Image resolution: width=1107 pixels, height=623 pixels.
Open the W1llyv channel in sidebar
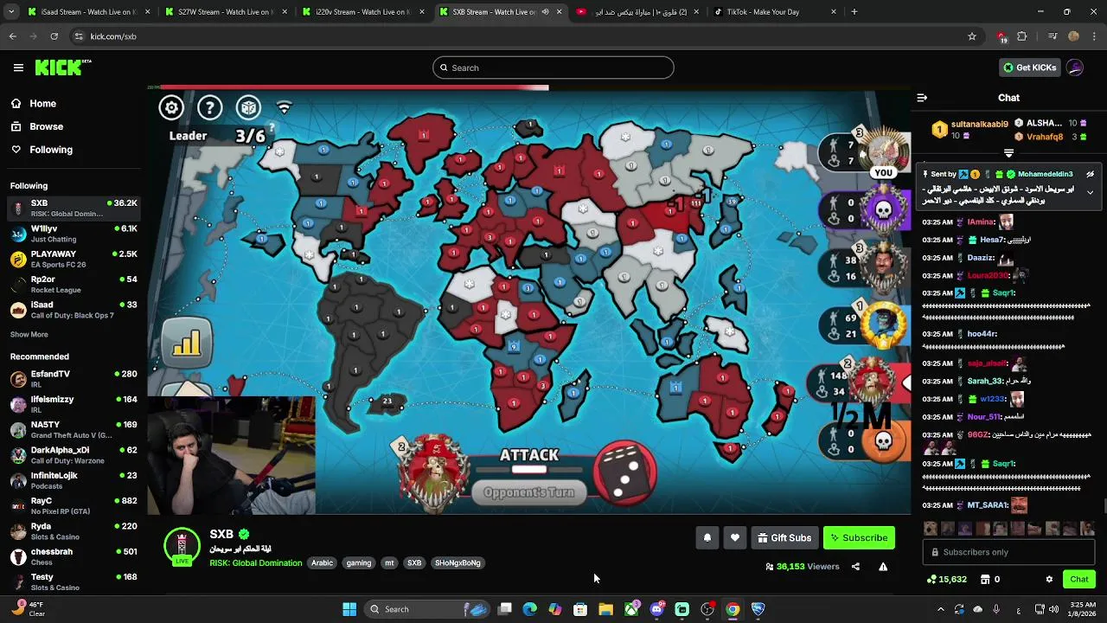point(74,234)
